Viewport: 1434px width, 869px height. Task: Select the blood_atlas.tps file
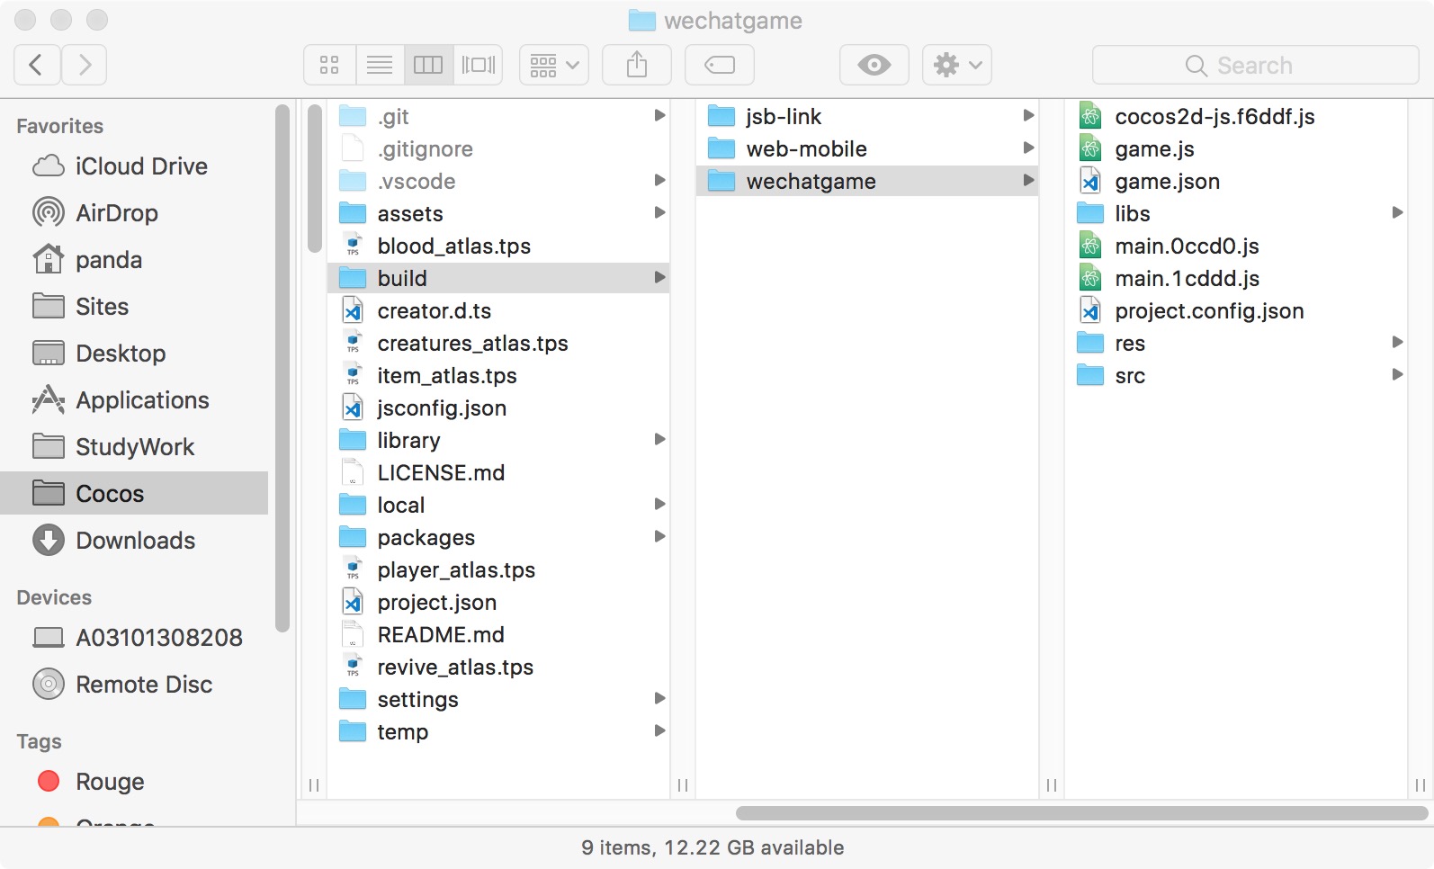(498, 246)
